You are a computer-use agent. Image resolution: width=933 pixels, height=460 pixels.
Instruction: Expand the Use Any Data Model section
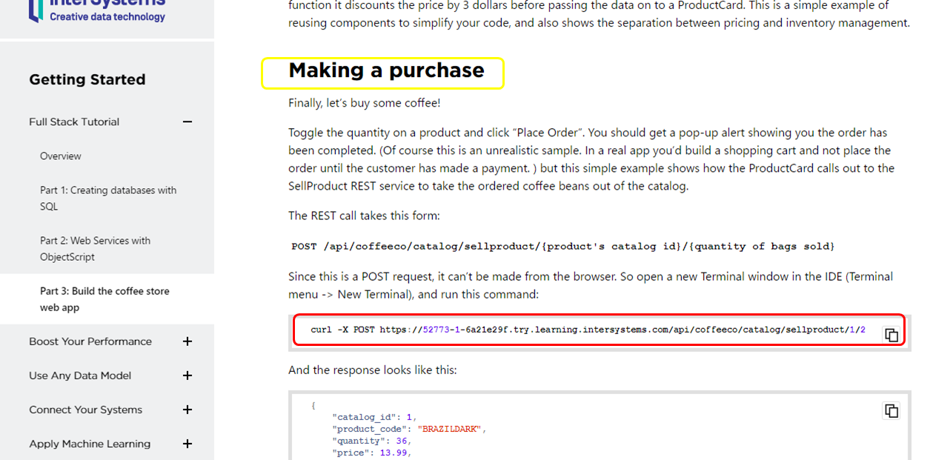tap(187, 376)
